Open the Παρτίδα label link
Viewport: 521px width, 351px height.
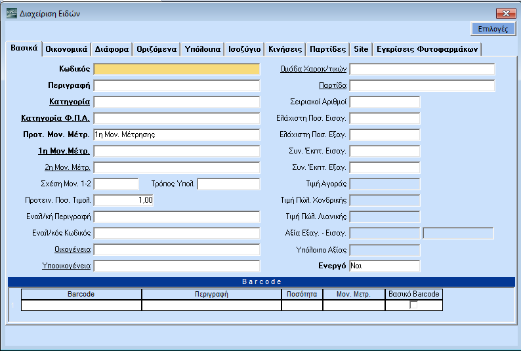click(x=333, y=85)
